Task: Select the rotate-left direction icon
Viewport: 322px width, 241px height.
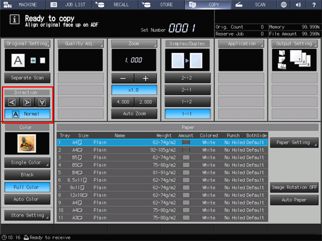Action: click(12, 102)
